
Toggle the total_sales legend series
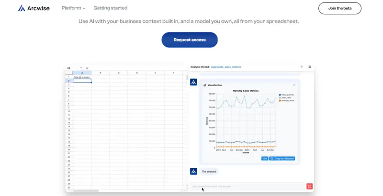(x=286, y=98)
